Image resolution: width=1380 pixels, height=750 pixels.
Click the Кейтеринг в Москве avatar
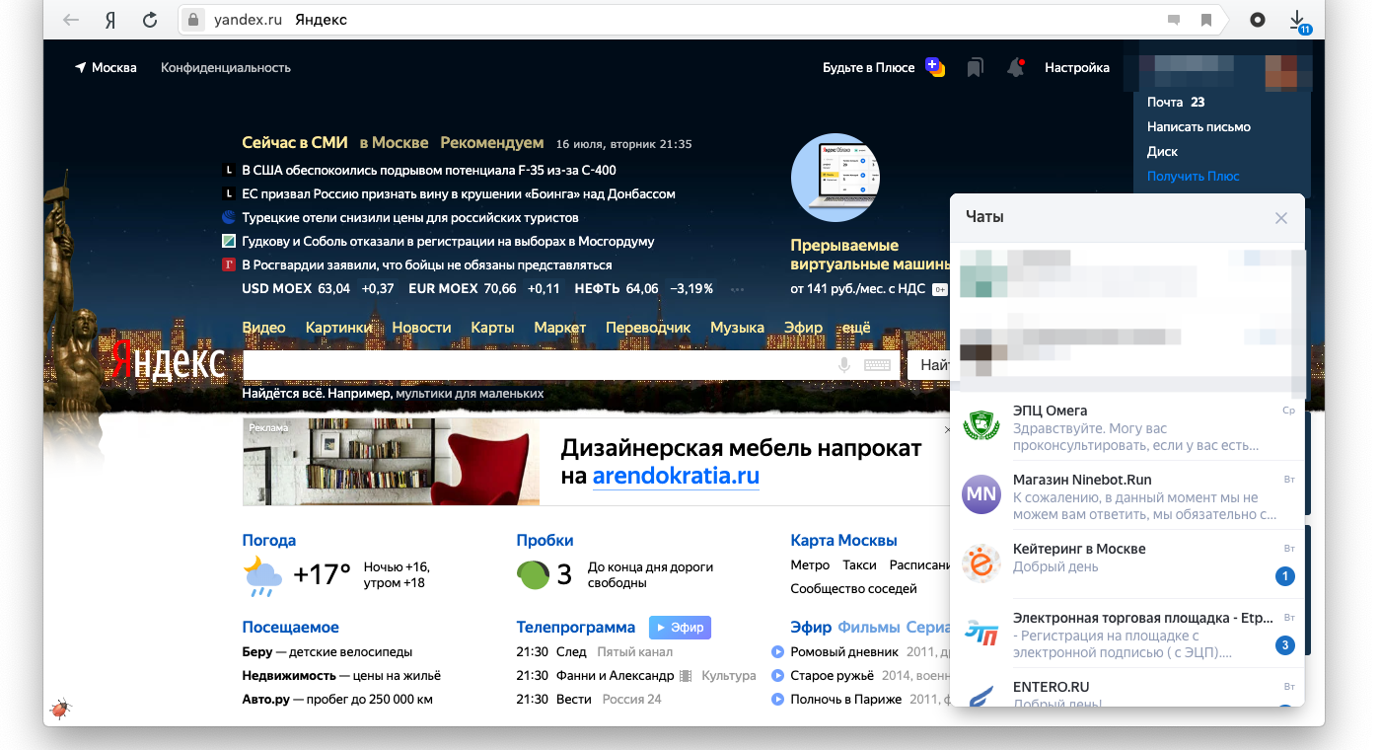[x=981, y=563]
